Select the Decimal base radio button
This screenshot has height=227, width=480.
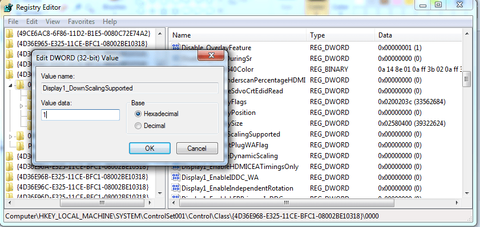(138, 125)
